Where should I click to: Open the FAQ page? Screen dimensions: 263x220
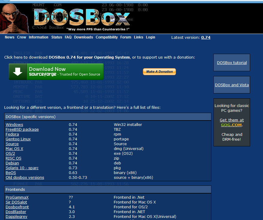tap(68, 37)
